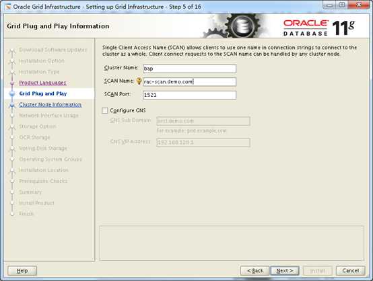Screen dimensions: 373x281
Task: Click the message pane at the bottom
Action: tap(232, 243)
